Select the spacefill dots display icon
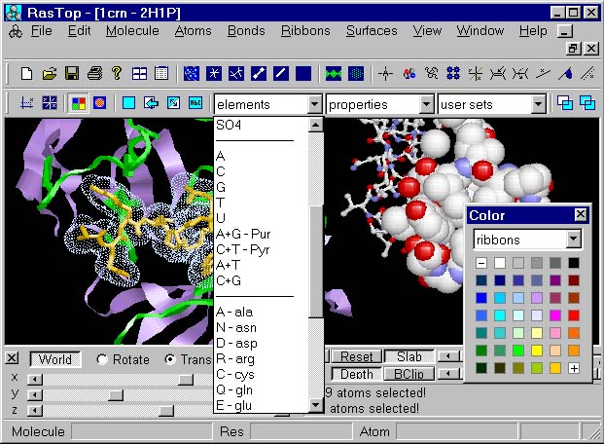This screenshot has height=444, width=604. [x=192, y=73]
